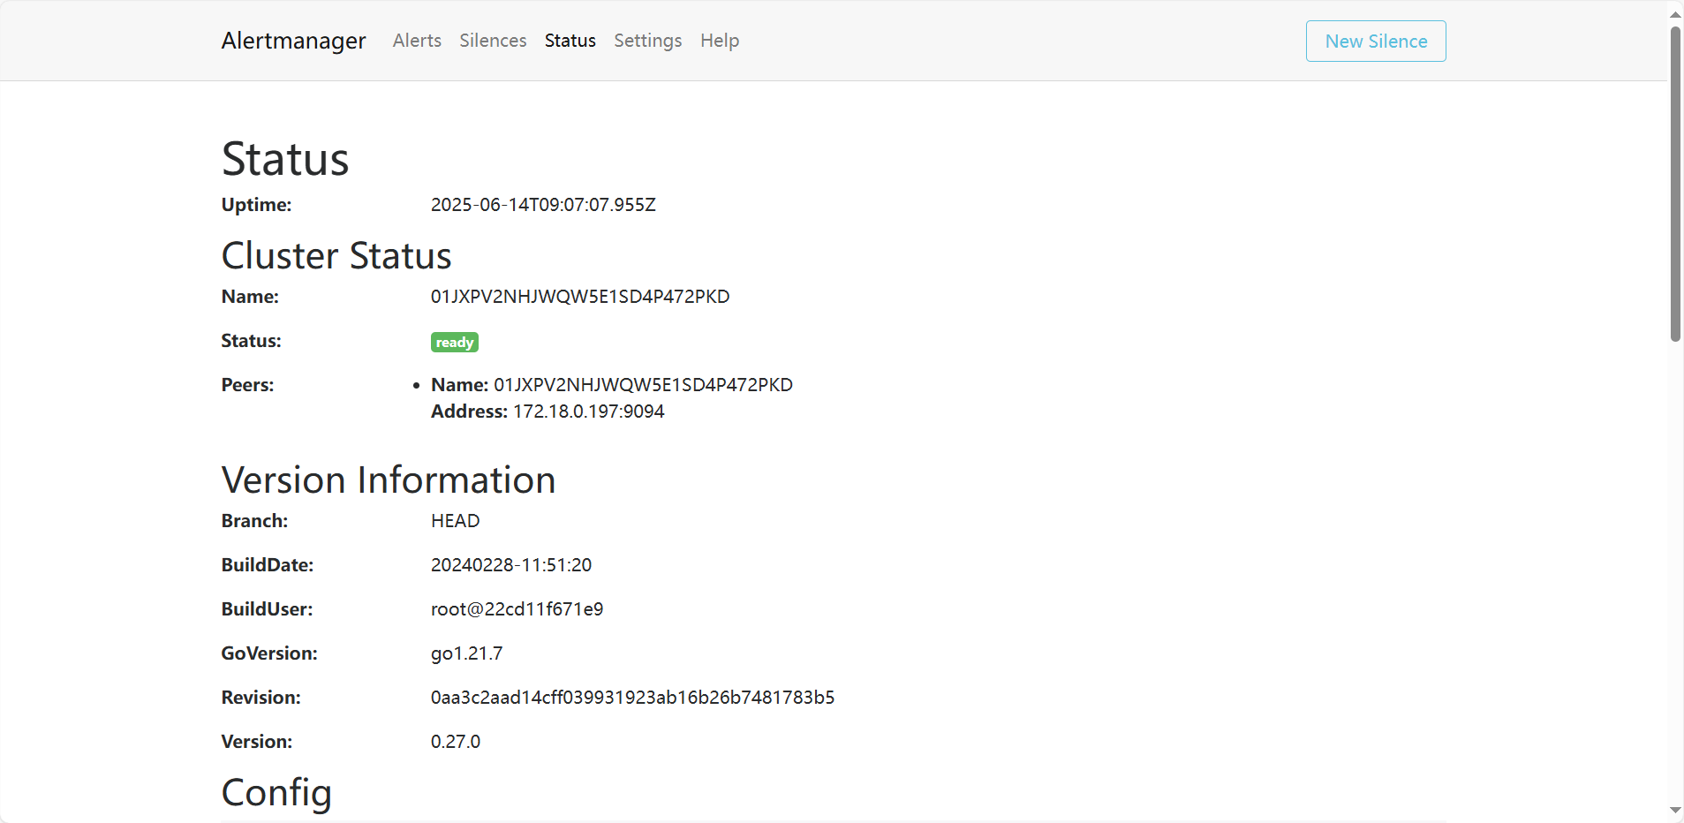Screen dimensions: 1684x823
Task: Navigate to the Silences page
Action: coord(492,41)
